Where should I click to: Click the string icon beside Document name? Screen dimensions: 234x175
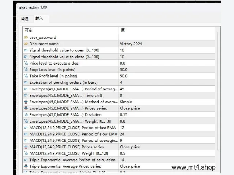26,44
